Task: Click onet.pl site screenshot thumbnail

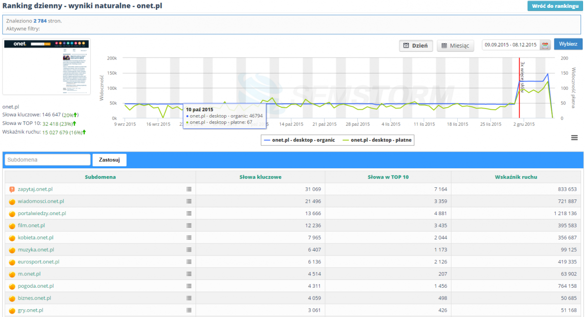Action: click(47, 67)
